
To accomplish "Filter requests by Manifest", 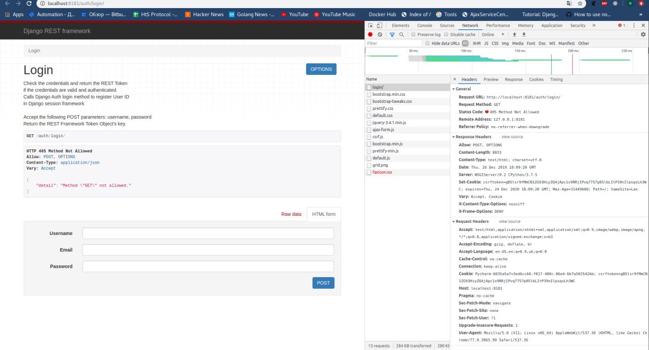I will tap(567, 44).
